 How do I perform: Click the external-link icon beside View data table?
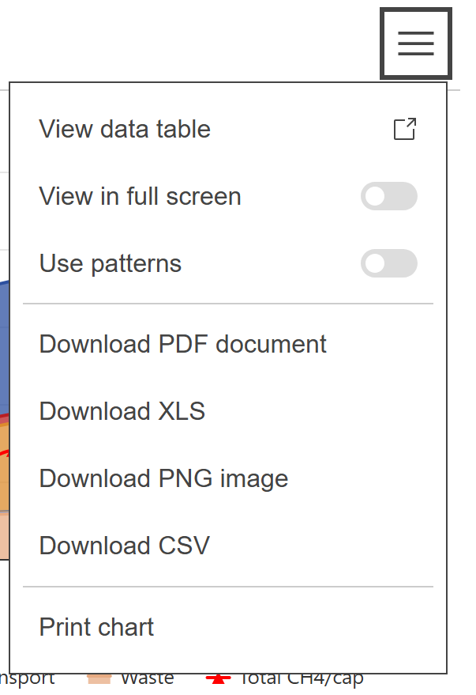[405, 129]
